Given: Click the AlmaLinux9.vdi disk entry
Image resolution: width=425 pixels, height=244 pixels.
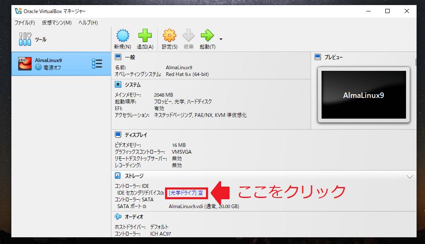Looking at the screenshot, I should click(204, 206).
